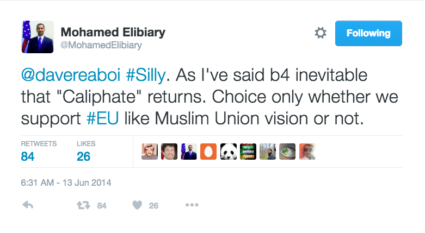Viewport: 425px width, 233px height.
Task: Like the tweet with heart icon
Action: [x=137, y=205]
